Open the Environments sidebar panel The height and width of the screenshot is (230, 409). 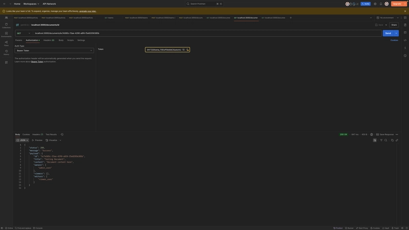pos(6,34)
